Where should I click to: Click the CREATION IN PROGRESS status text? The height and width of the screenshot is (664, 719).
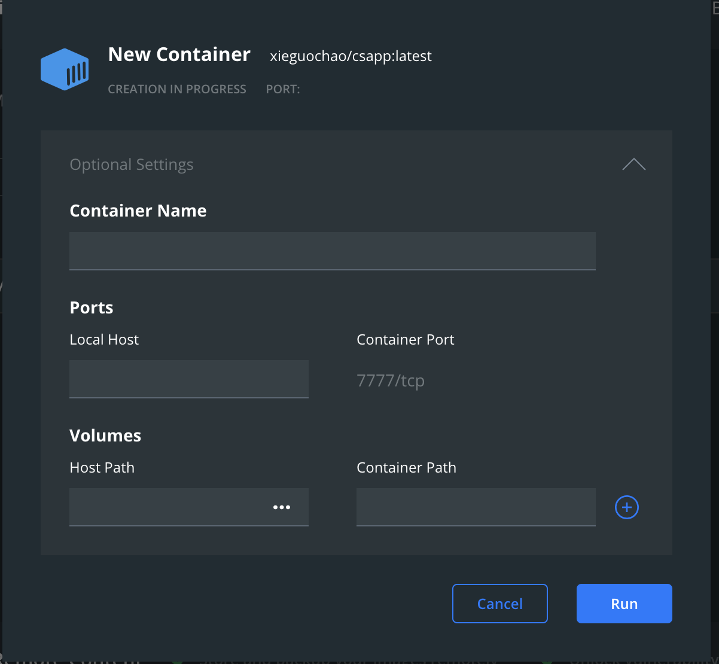[177, 89]
